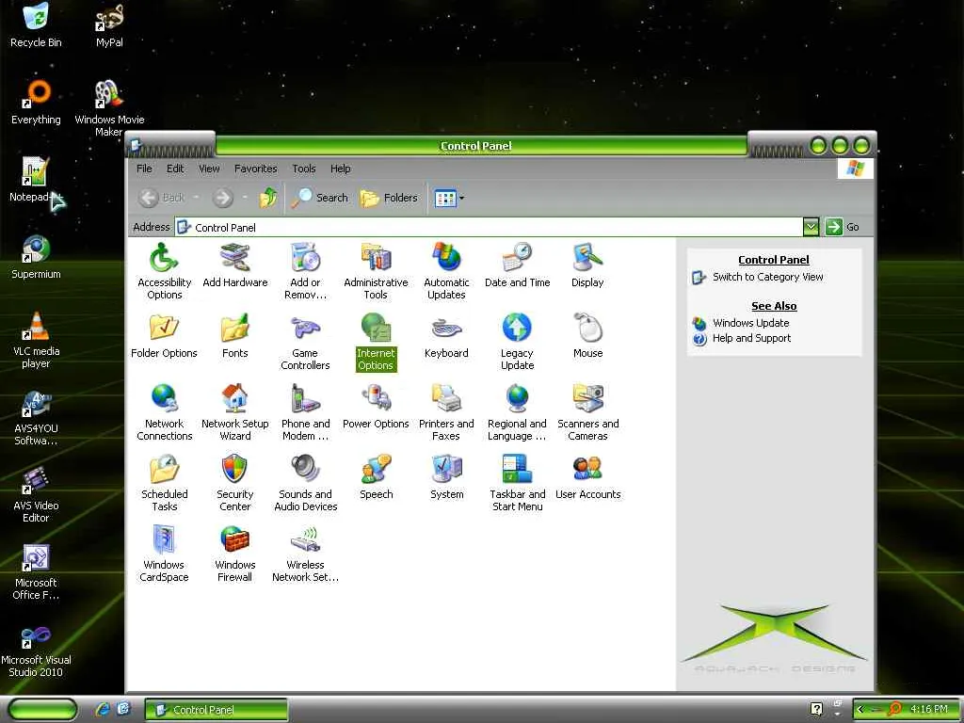Open the File menu
964x723 pixels.
click(x=144, y=169)
